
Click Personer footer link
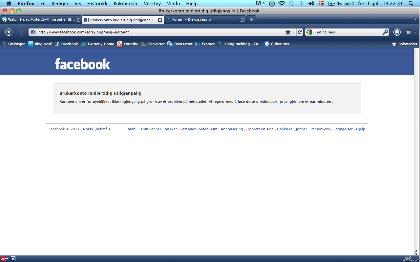coord(188,129)
